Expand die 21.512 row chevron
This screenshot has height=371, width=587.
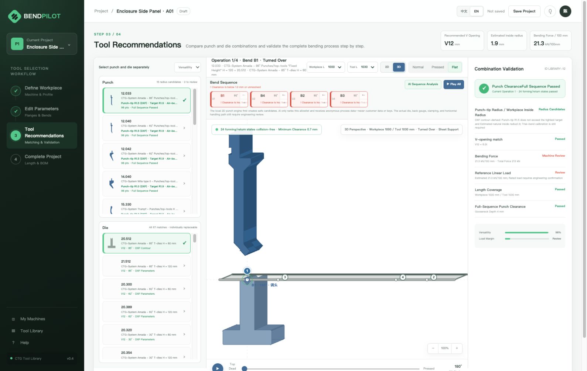(184, 266)
